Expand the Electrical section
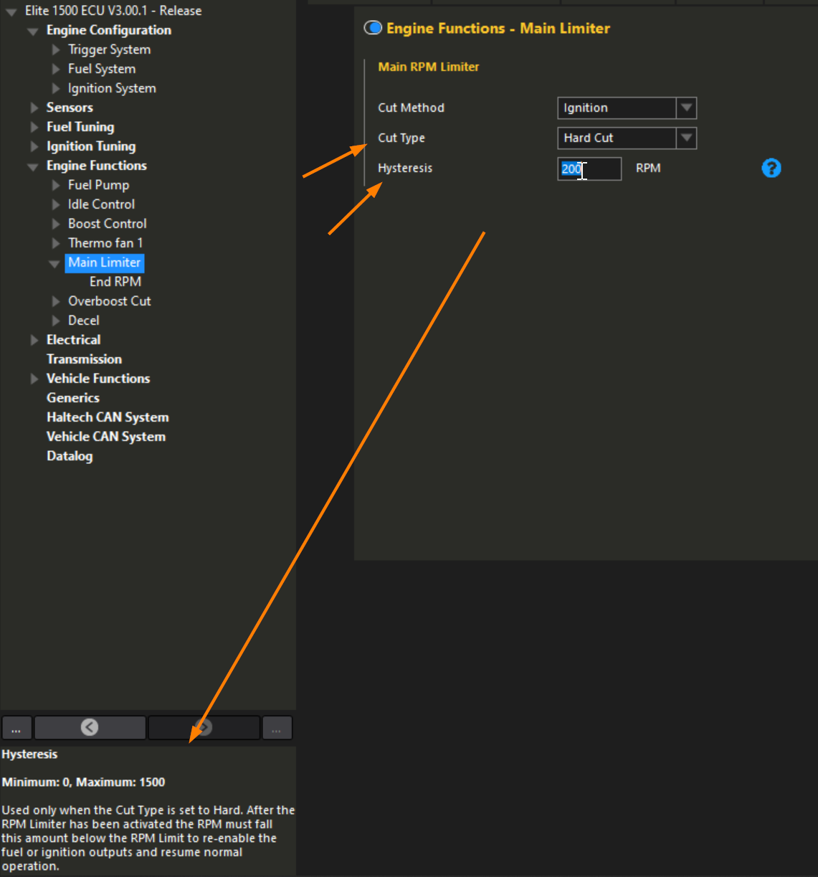The image size is (818, 877). tap(34, 340)
